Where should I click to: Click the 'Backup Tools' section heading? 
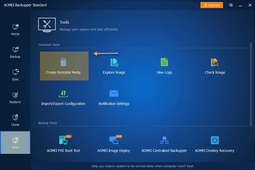pos(48,123)
